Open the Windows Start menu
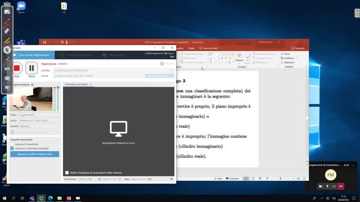Screen dimensions: 360x202 coord(4,198)
